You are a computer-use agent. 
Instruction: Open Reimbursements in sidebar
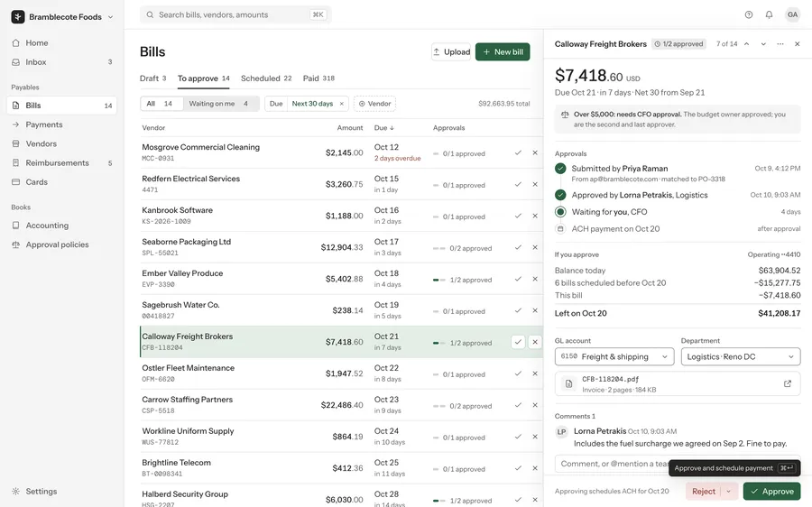click(61, 163)
